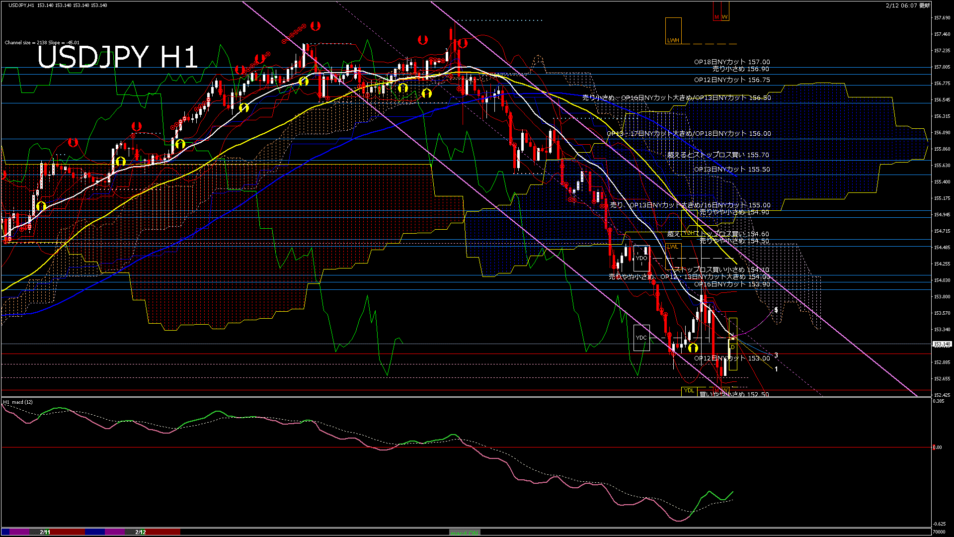Select the OP18日NYカット 157.00 level label

pos(732,62)
